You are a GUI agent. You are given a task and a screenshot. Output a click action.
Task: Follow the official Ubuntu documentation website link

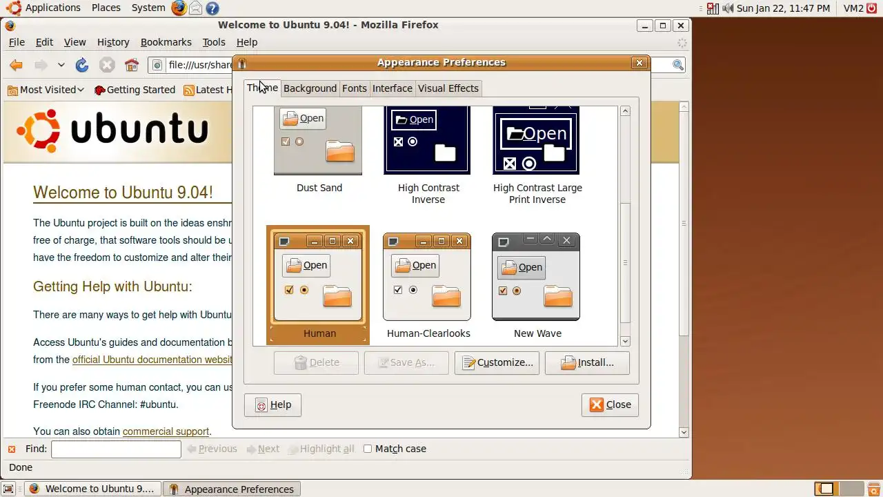click(152, 360)
